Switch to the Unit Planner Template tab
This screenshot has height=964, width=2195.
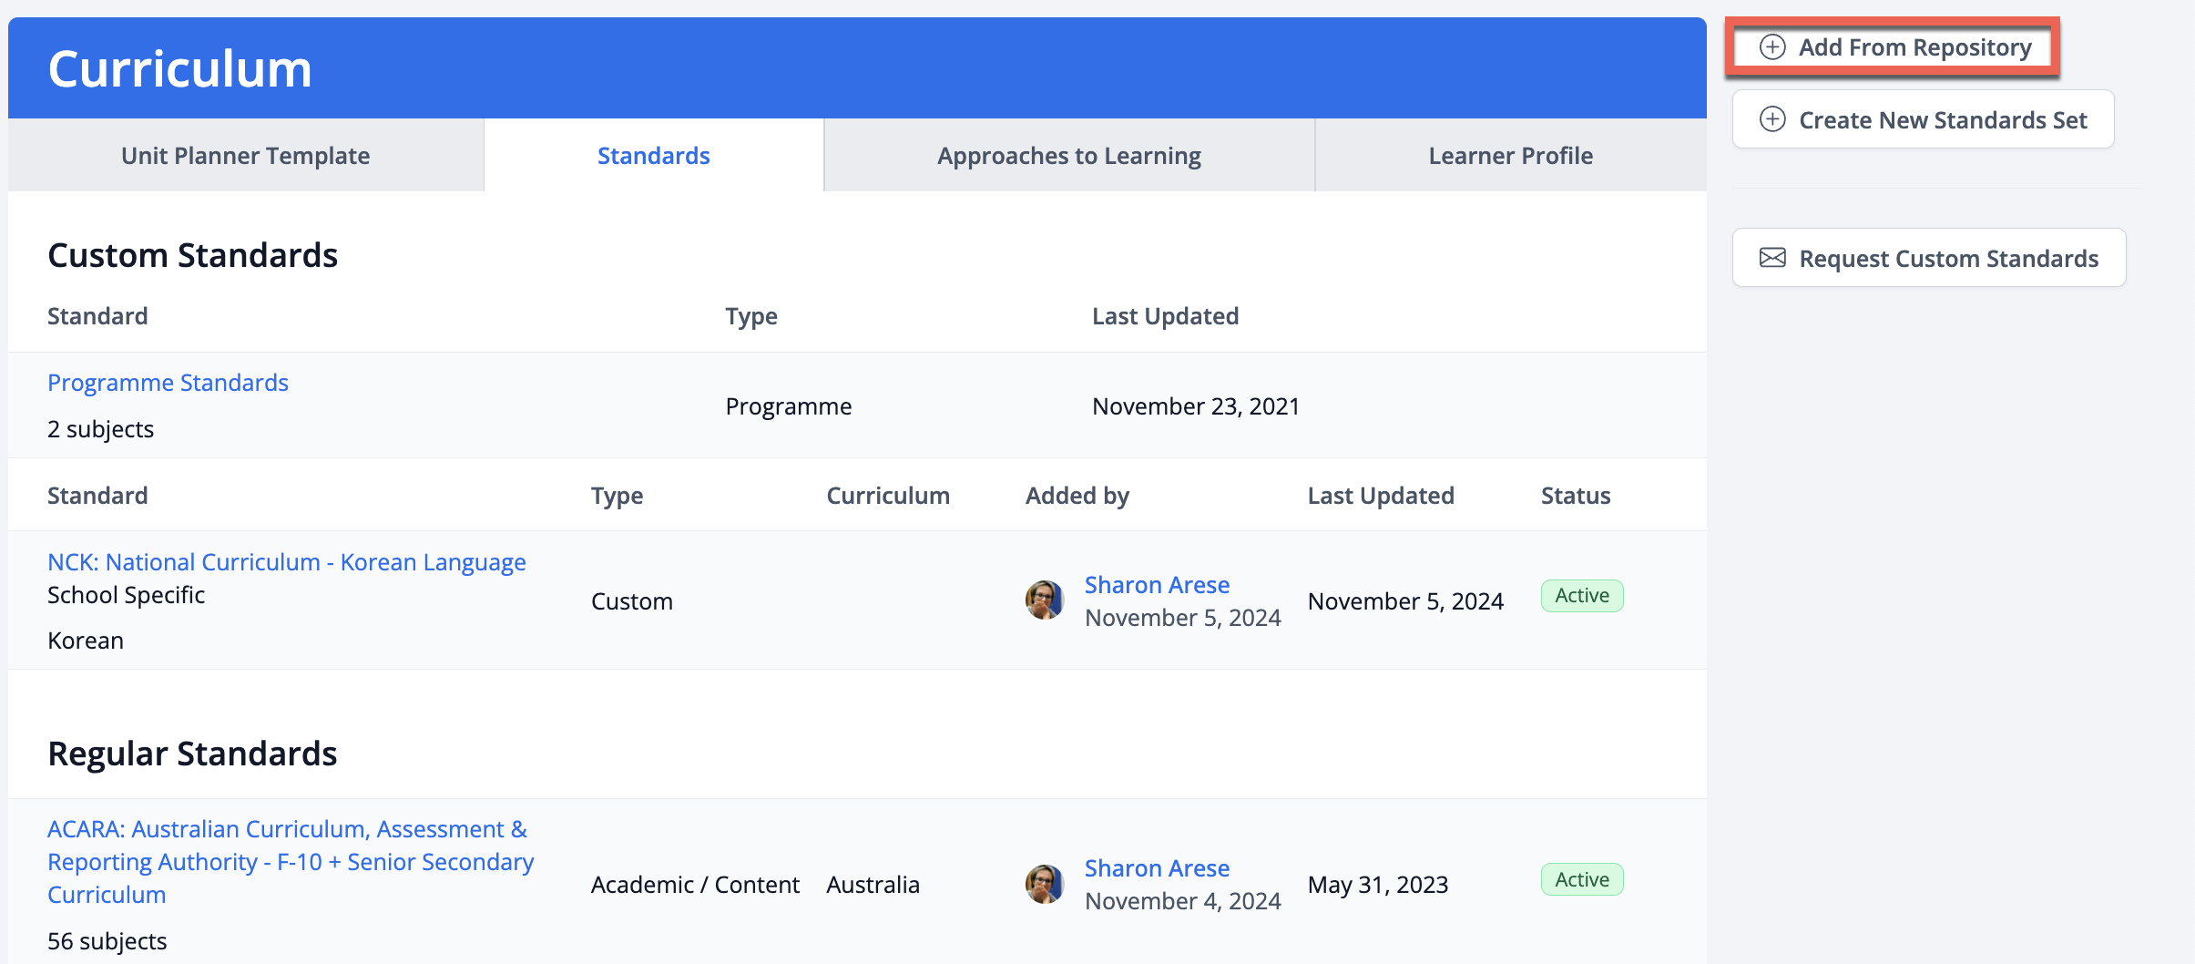[x=245, y=156]
